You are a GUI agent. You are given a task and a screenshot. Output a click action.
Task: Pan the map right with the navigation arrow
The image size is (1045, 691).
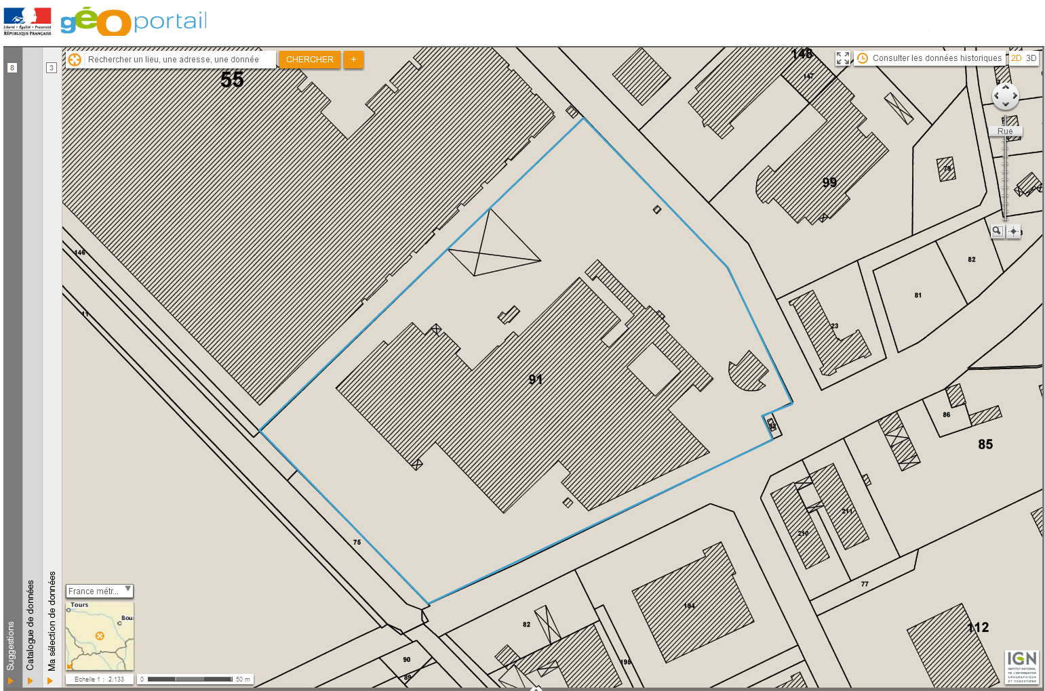[1014, 96]
